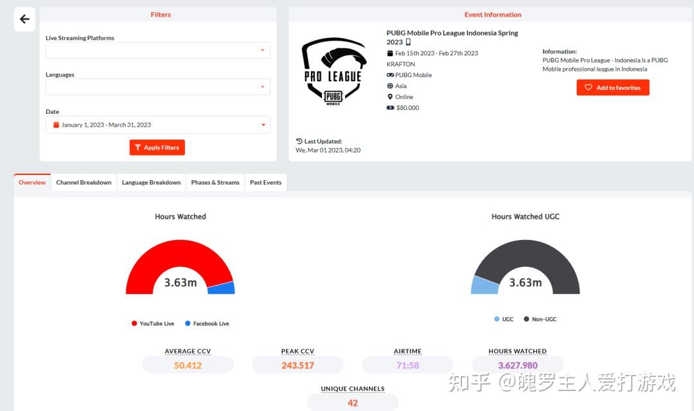Click 3.63m value in UGC gauge
This screenshot has width=694, height=411.
[526, 282]
